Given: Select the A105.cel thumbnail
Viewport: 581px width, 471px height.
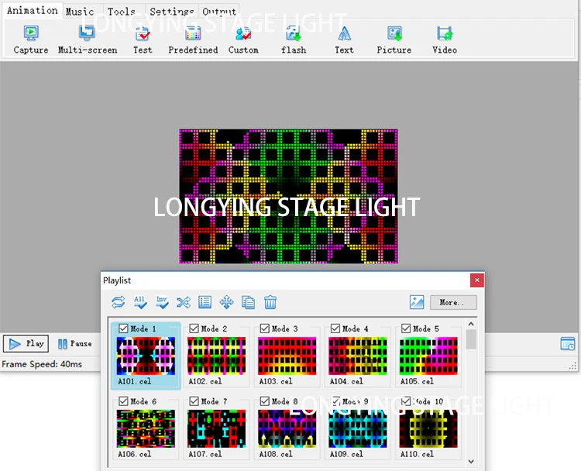Looking at the screenshot, I should pos(428,356).
